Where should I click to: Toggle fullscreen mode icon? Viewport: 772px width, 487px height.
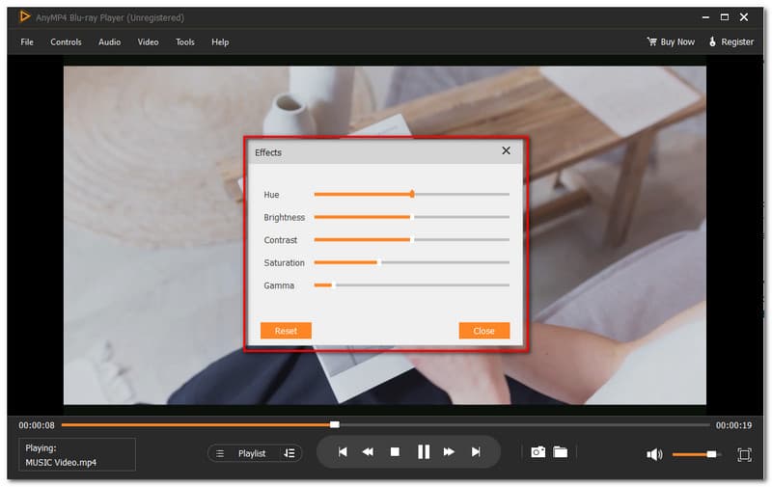pyautogui.click(x=744, y=454)
